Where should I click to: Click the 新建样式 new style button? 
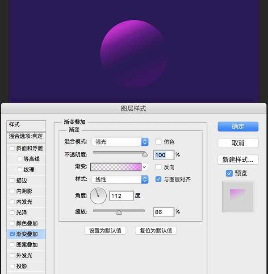[238, 159]
